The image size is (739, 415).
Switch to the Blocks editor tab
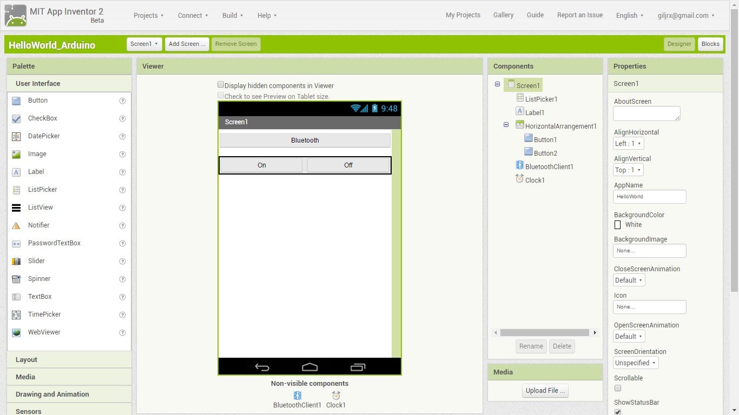[710, 44]
